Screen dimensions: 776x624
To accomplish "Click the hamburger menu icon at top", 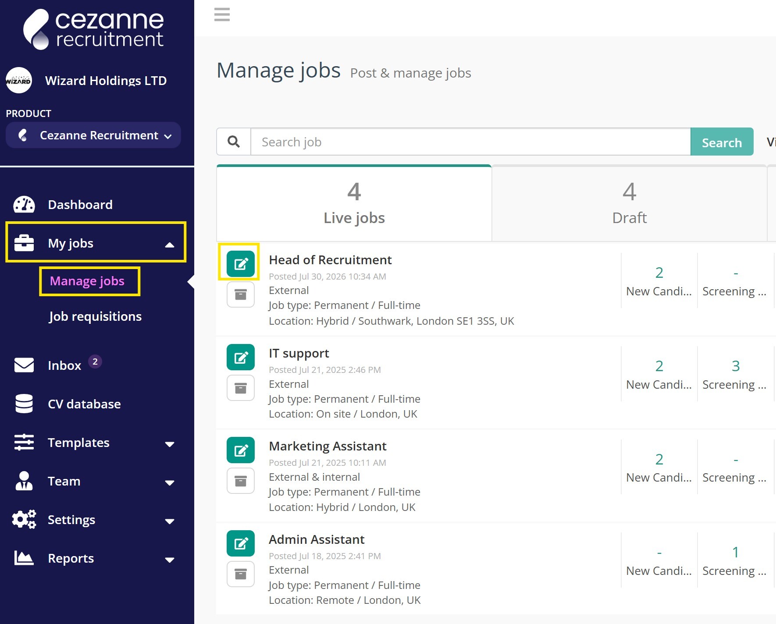I will tap(222, 14).
